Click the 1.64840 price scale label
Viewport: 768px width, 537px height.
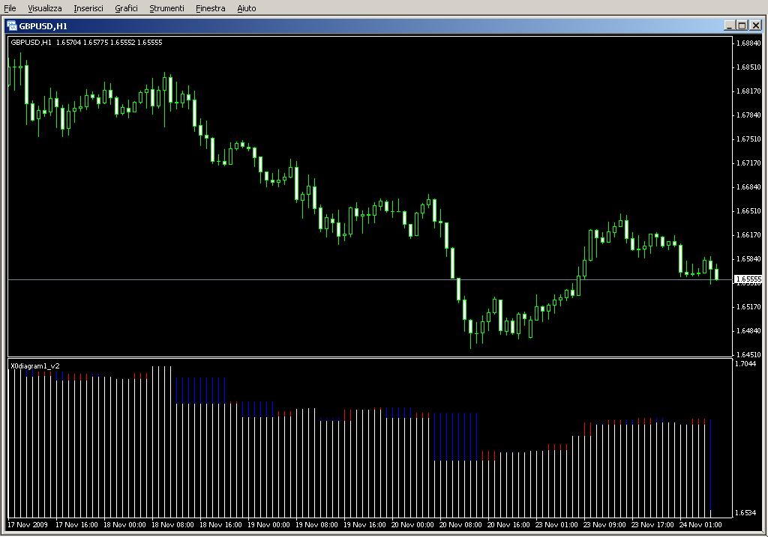749,330
